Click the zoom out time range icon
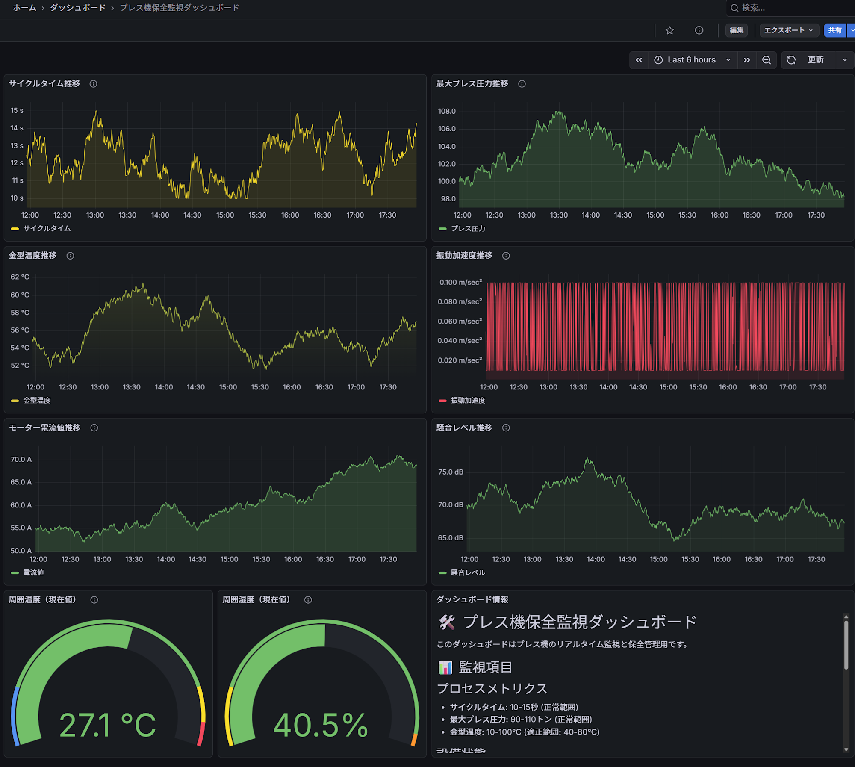This screenshot has height=767, width=855. [x=767, y=60]
